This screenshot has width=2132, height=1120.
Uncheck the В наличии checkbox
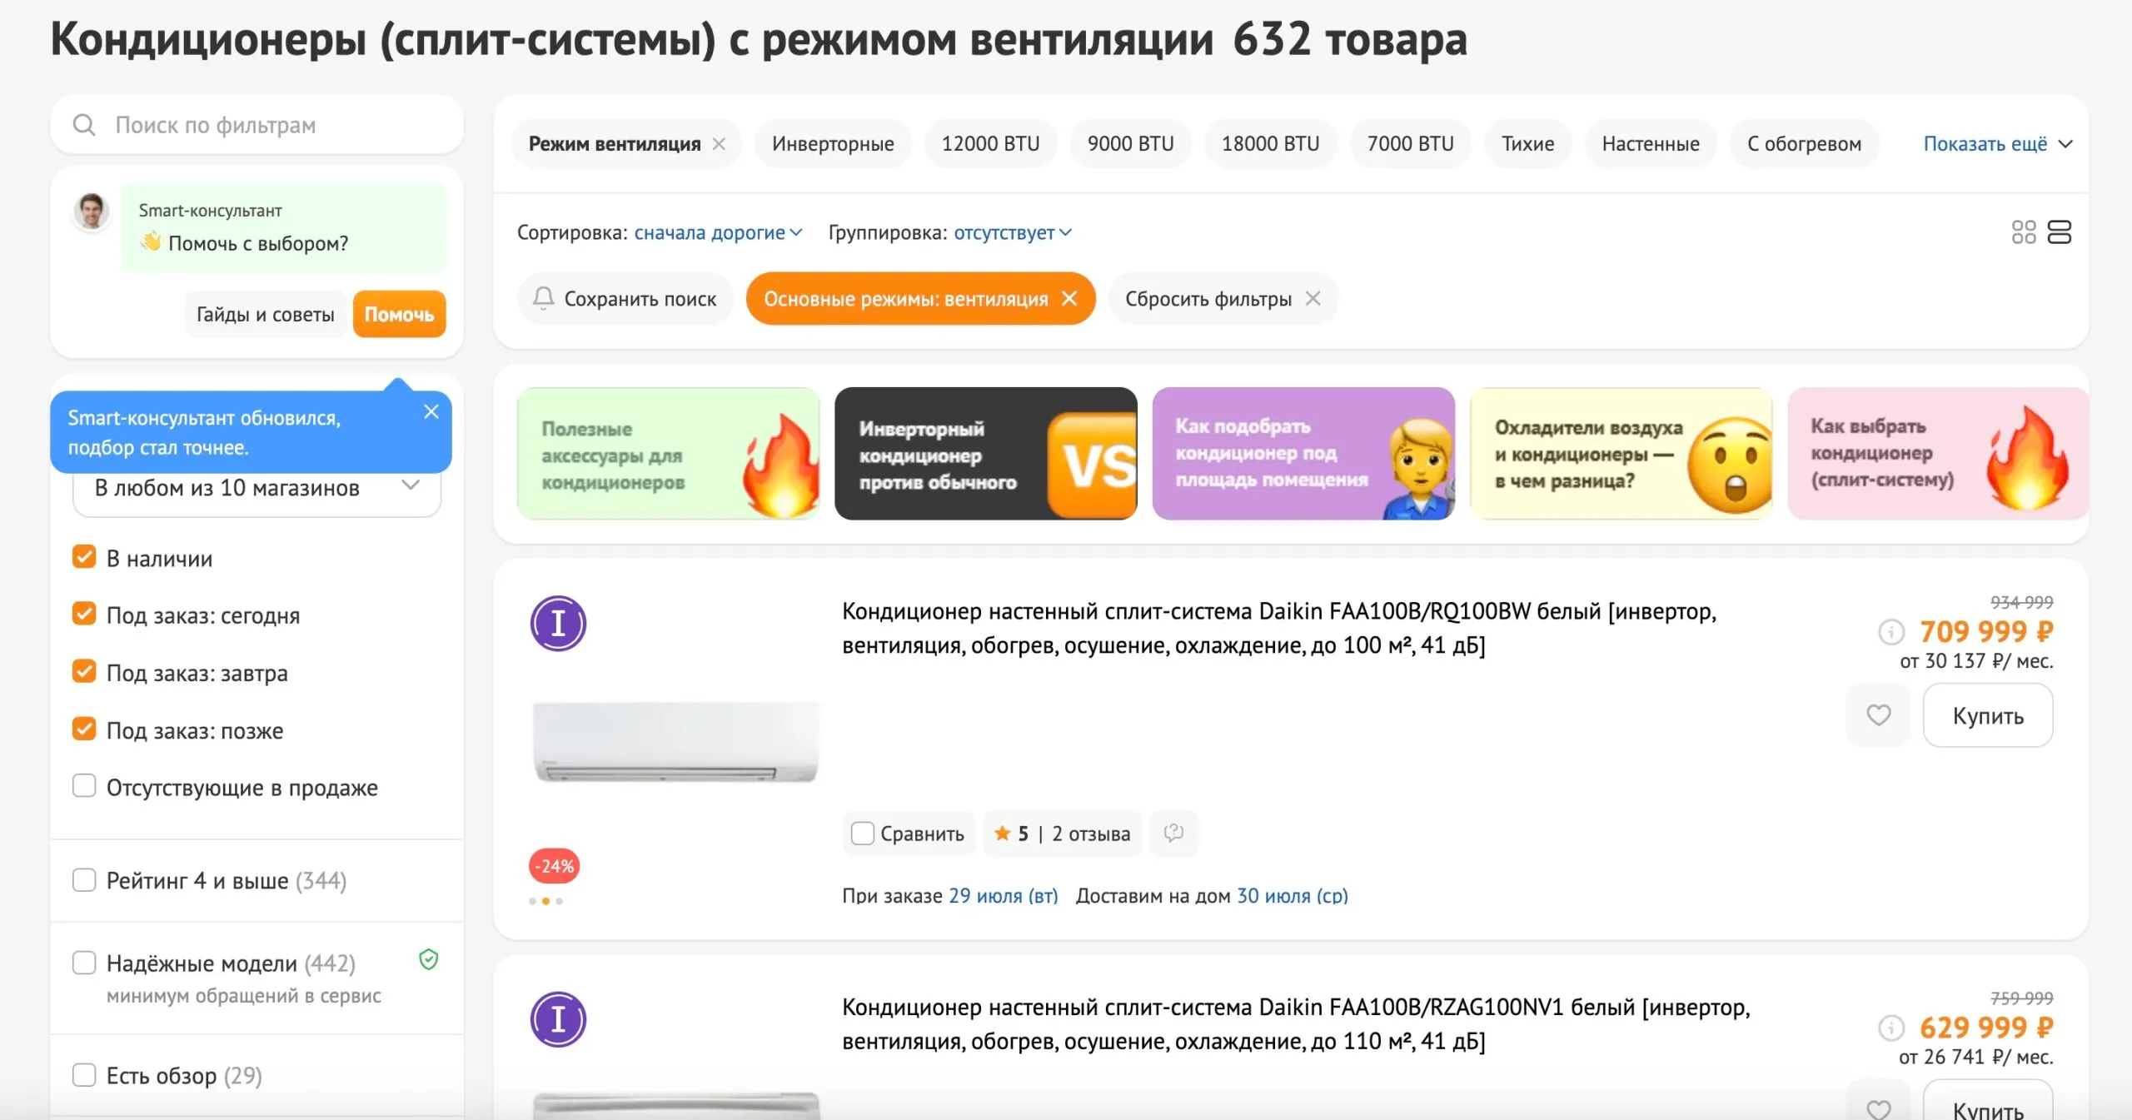(84, 557)
